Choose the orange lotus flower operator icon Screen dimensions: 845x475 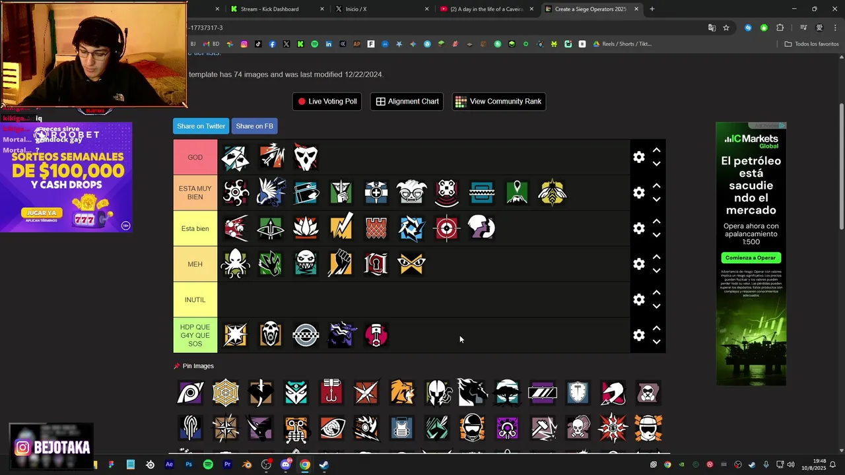point(306,228)
